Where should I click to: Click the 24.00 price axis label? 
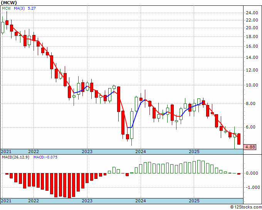click(x=252, y=13)
